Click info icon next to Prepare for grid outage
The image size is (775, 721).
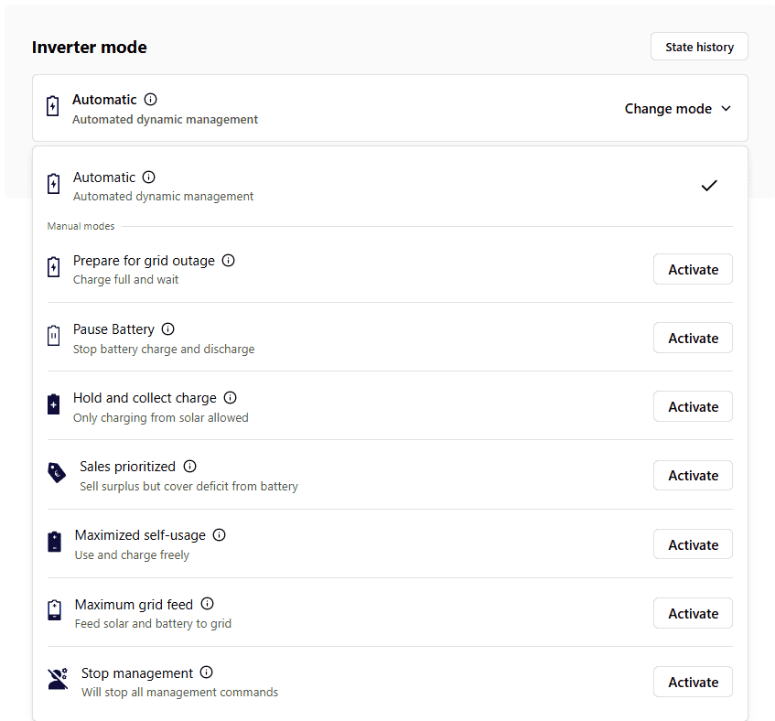229,261
